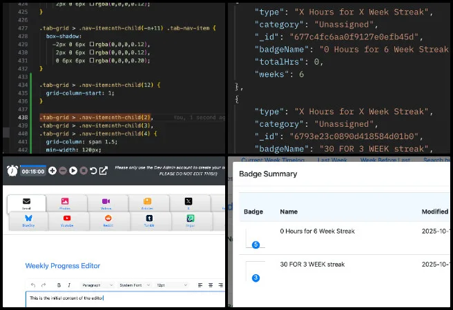Viewport: 453px width, 310px height.
Task: Toggle bold formatting in the editor
Action: [x=59, y=285]
